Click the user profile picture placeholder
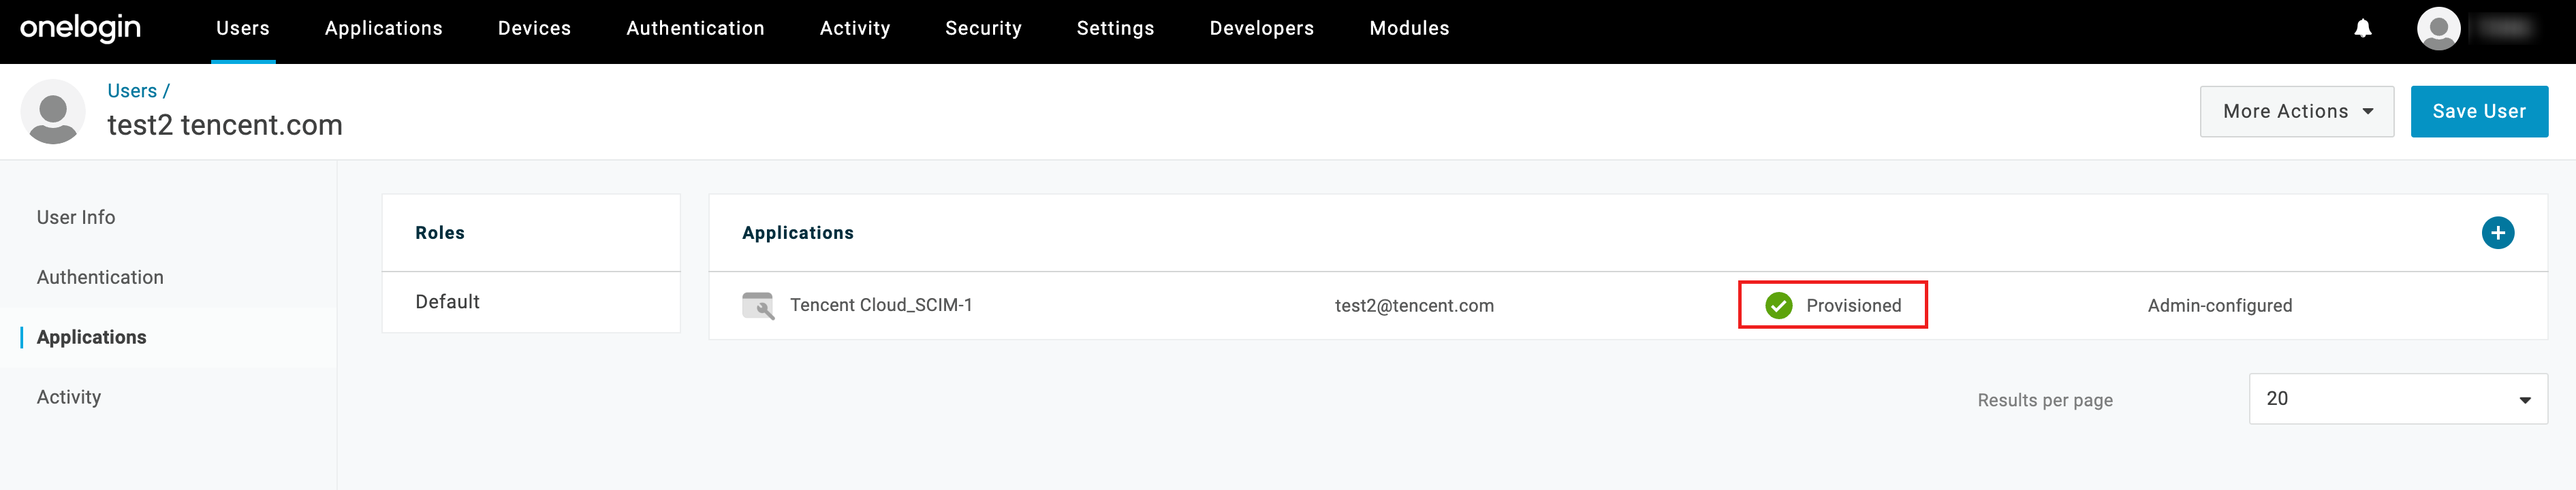 click(x=53, y=112)
